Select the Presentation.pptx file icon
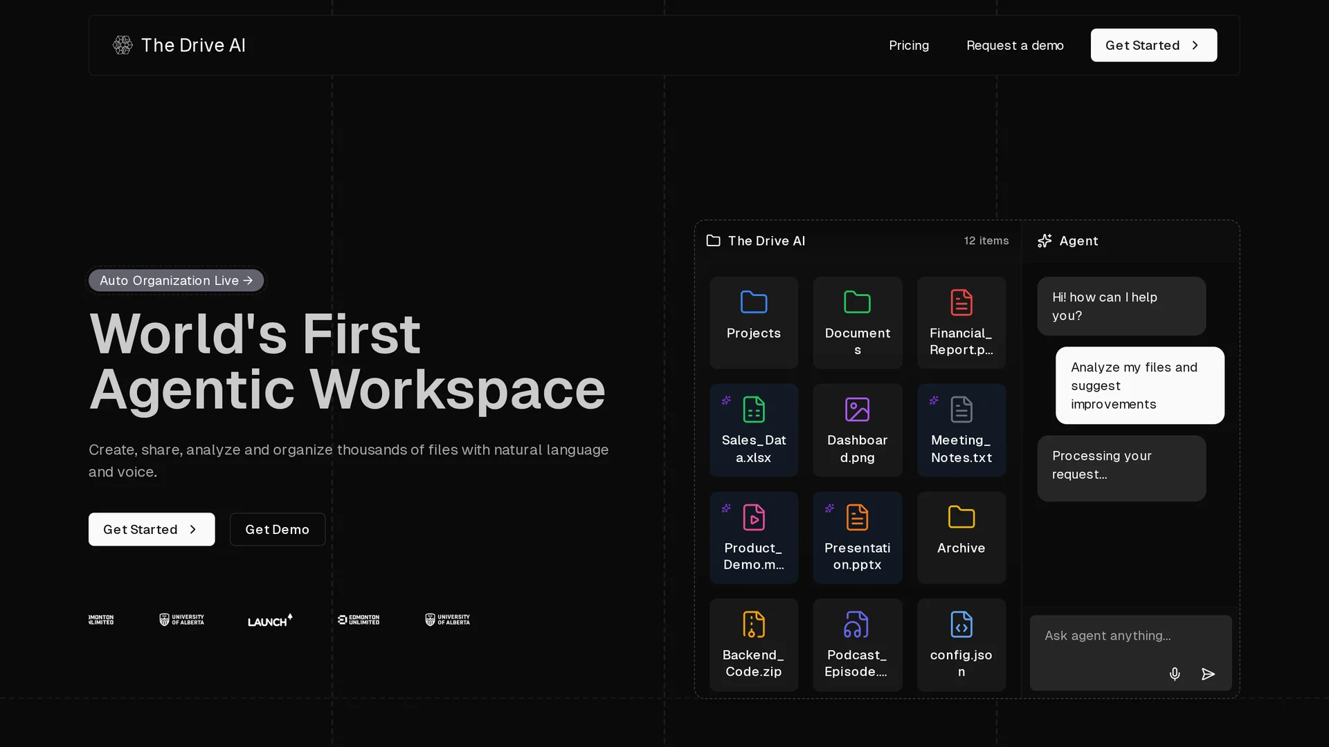Image resolution: width=1329 pixels, height=747 pixels. [x=857, y=517]
